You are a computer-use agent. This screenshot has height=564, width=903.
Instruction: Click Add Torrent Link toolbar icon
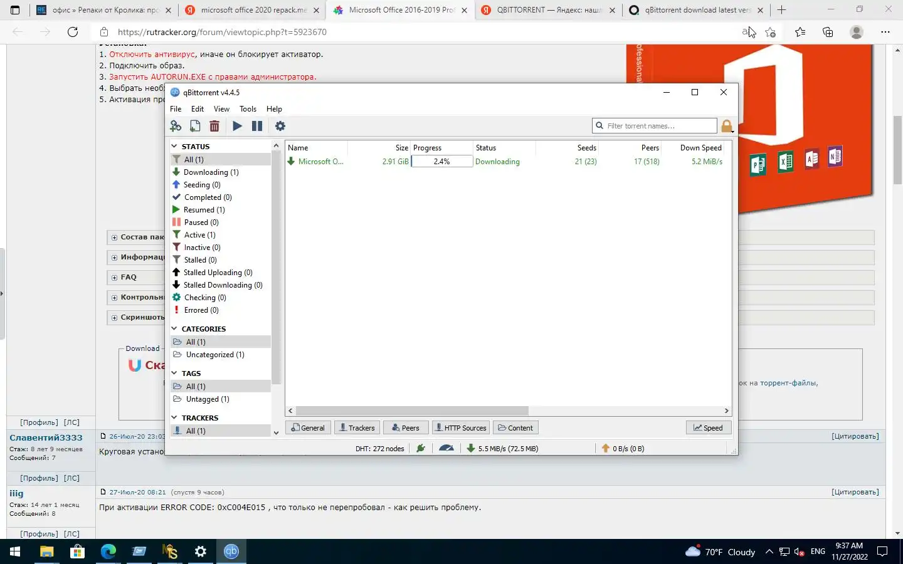coord(176,126)
